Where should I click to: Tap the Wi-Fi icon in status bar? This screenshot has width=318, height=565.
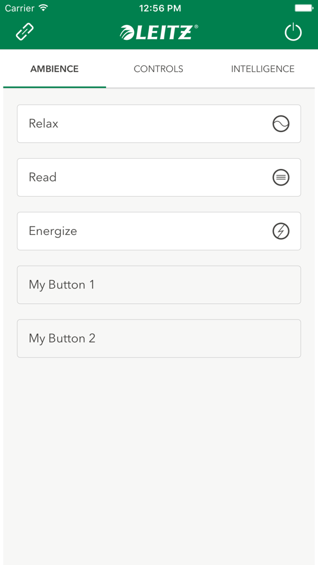pos(43,8)
